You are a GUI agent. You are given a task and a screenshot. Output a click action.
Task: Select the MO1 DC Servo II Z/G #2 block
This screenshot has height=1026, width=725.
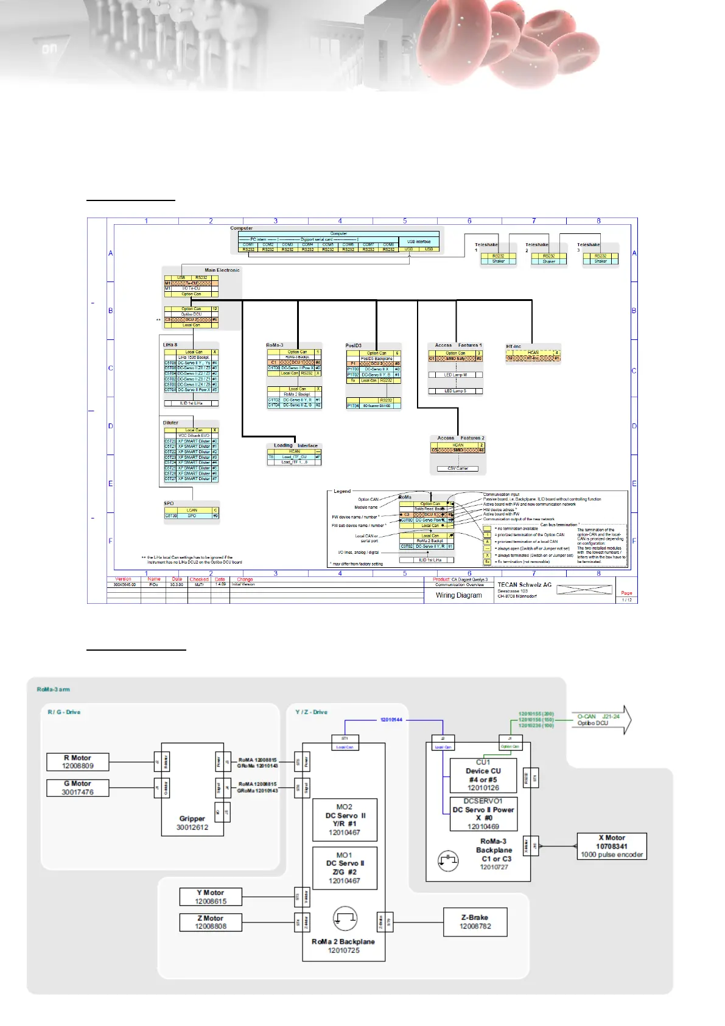345,868
